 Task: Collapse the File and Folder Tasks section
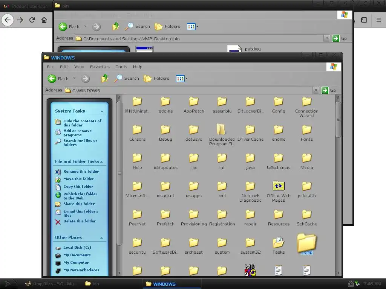(102, 162)
